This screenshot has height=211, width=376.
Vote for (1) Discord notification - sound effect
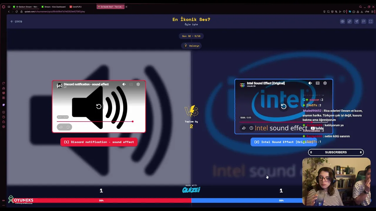99,142
